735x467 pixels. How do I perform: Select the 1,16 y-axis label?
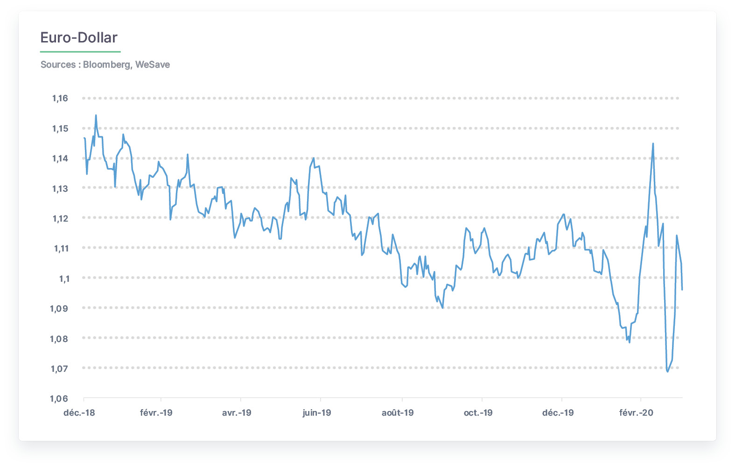pos(60,98)
